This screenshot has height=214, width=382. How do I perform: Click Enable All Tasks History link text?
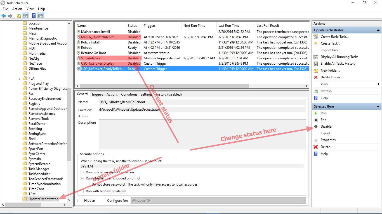point(338,64)
